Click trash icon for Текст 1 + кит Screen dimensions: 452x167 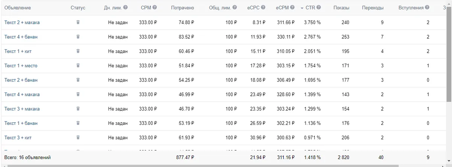click(78, 51)
